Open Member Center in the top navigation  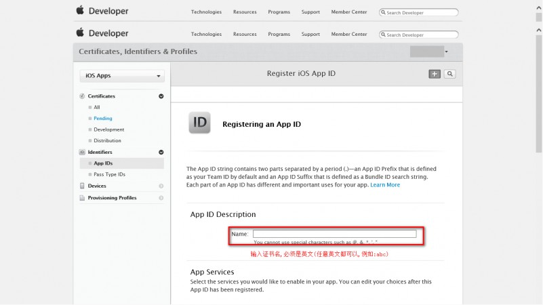(348, 12)
